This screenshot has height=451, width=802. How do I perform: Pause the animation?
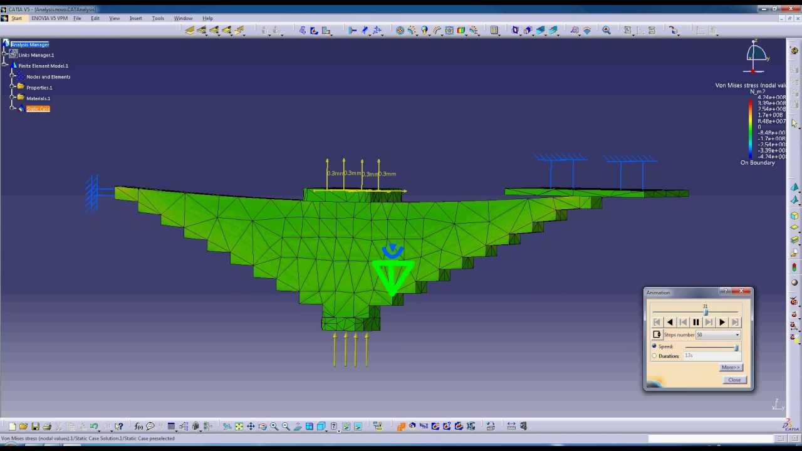(x=695, y=322)
